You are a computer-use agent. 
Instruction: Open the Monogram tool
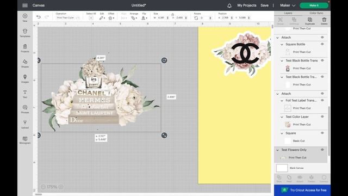pos(25,140)
